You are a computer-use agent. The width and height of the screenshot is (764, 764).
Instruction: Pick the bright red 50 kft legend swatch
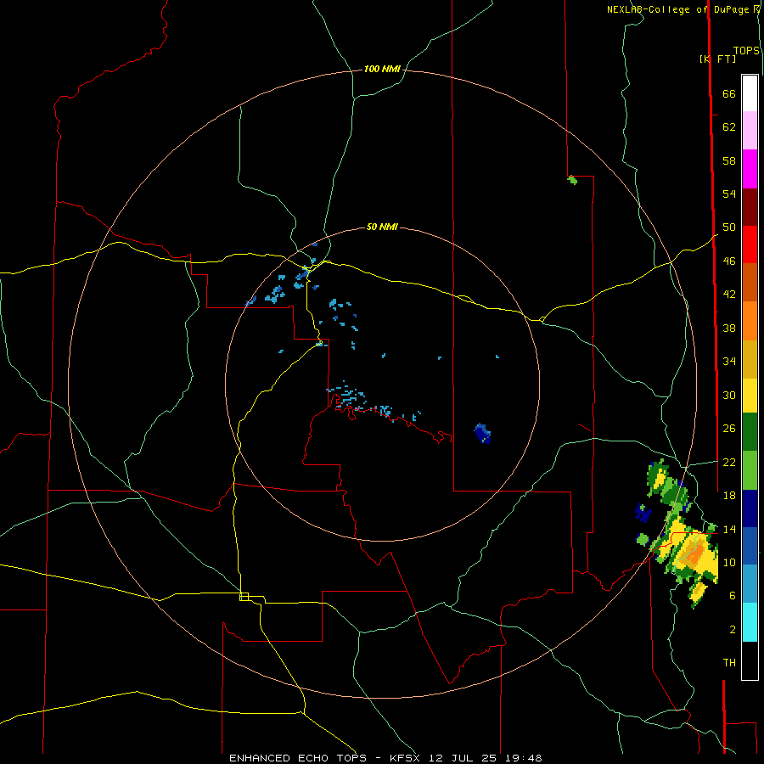(750, 244)
